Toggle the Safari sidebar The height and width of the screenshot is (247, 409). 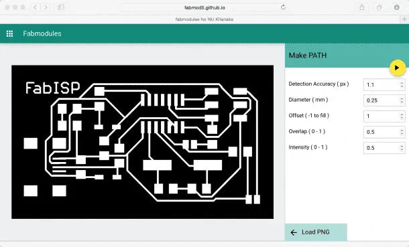point(61,7)
